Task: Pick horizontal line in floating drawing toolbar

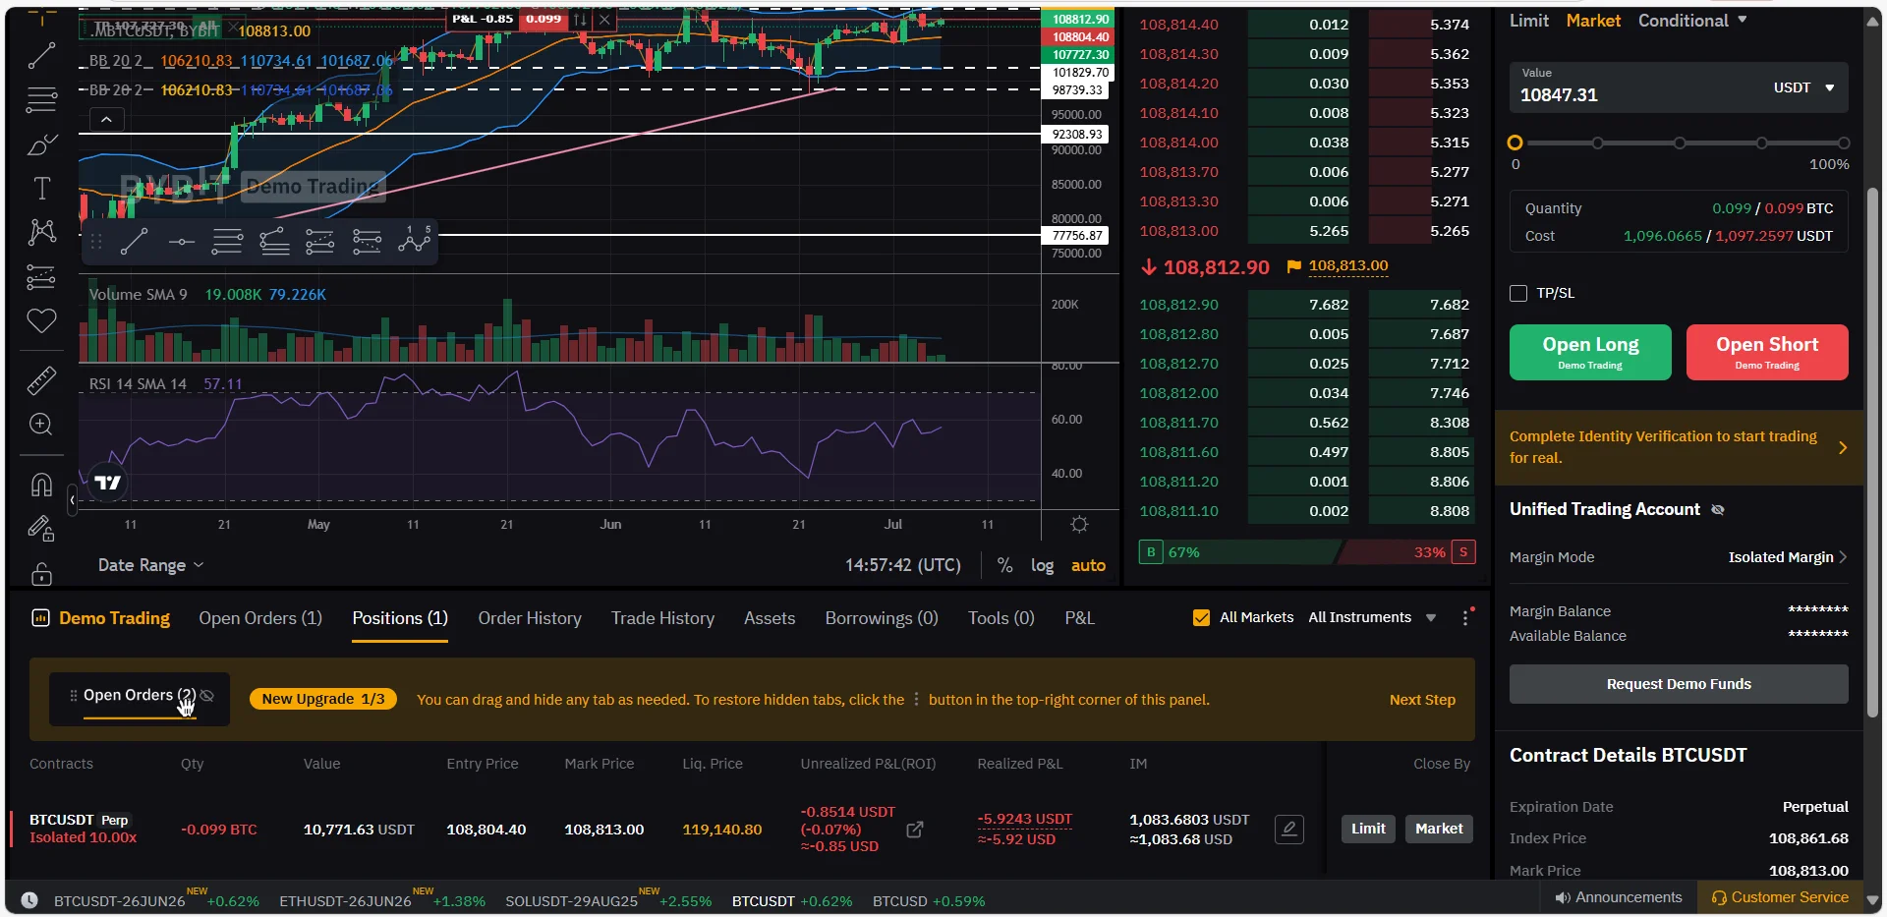Action: 181,241
